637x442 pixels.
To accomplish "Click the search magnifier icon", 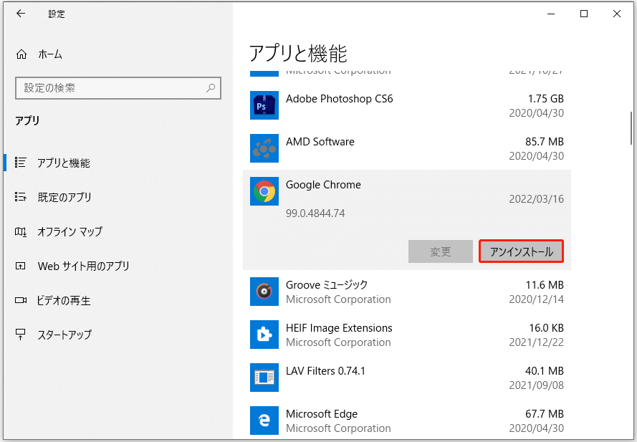I will tap(211, 87).
